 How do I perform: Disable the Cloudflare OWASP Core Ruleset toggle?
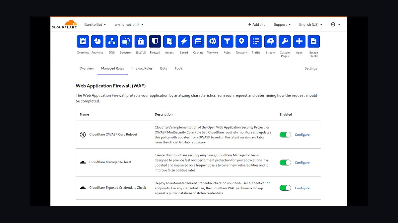tap(285, 134)
